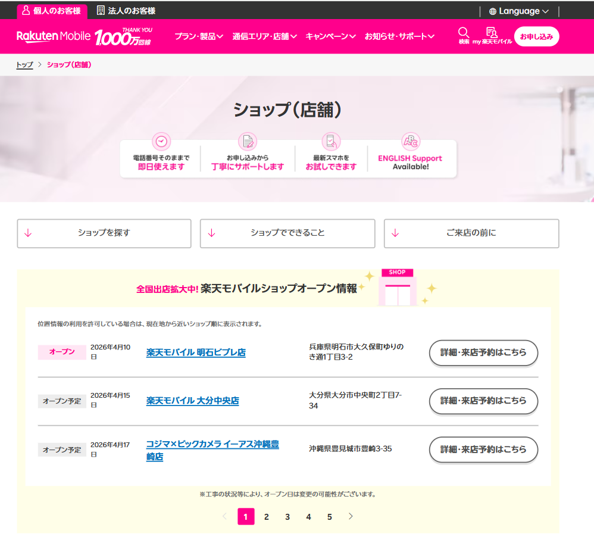This screenshot has width=594, height=543.
Task: Jump to ショップを探す section
Action: pyautogui.click(x=104, y=233)
